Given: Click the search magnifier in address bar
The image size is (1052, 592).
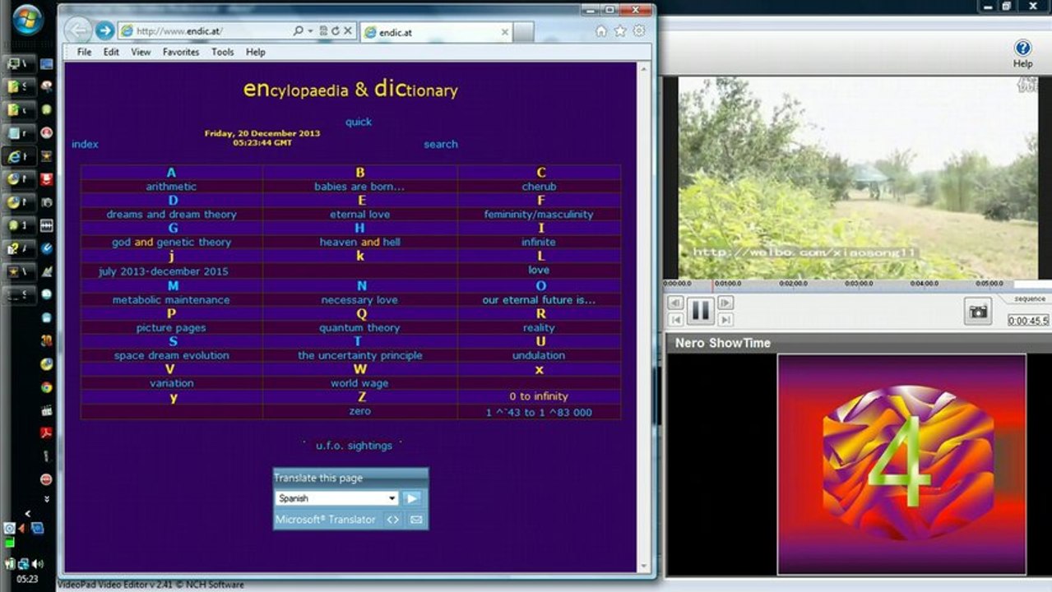Looking at the screenshot, I should pos(298,31).
